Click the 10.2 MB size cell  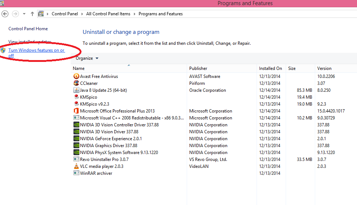click(304, 118)
